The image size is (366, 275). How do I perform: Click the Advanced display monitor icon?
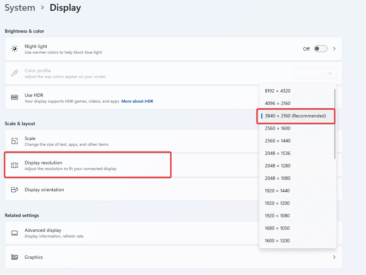coord(15,233)
